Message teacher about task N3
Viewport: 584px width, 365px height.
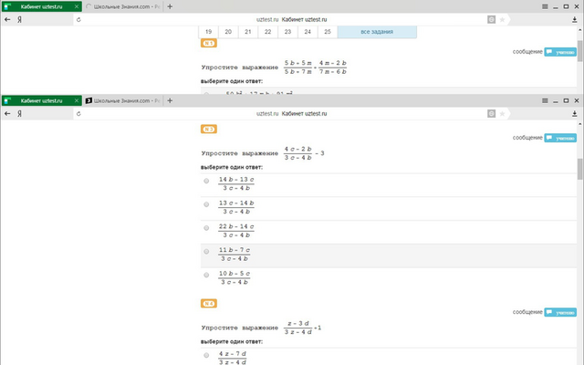coord(560,138)
